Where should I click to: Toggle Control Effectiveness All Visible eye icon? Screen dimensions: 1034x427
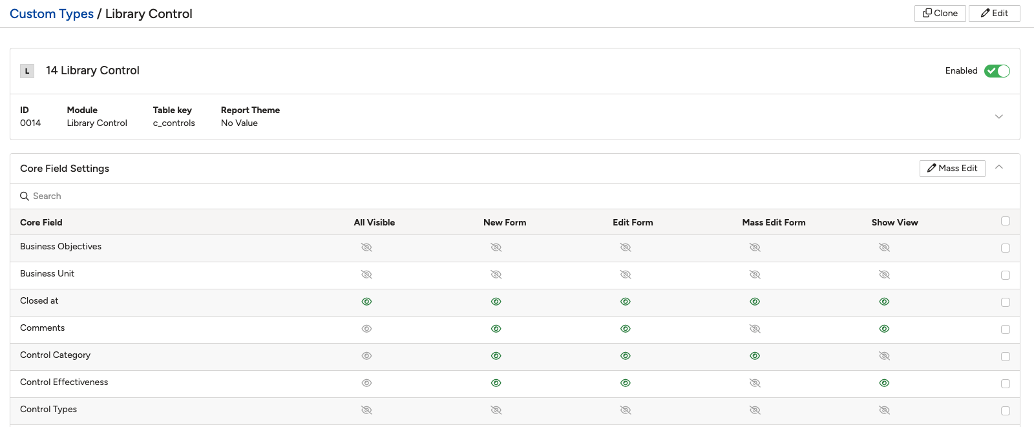click(366, 383)
